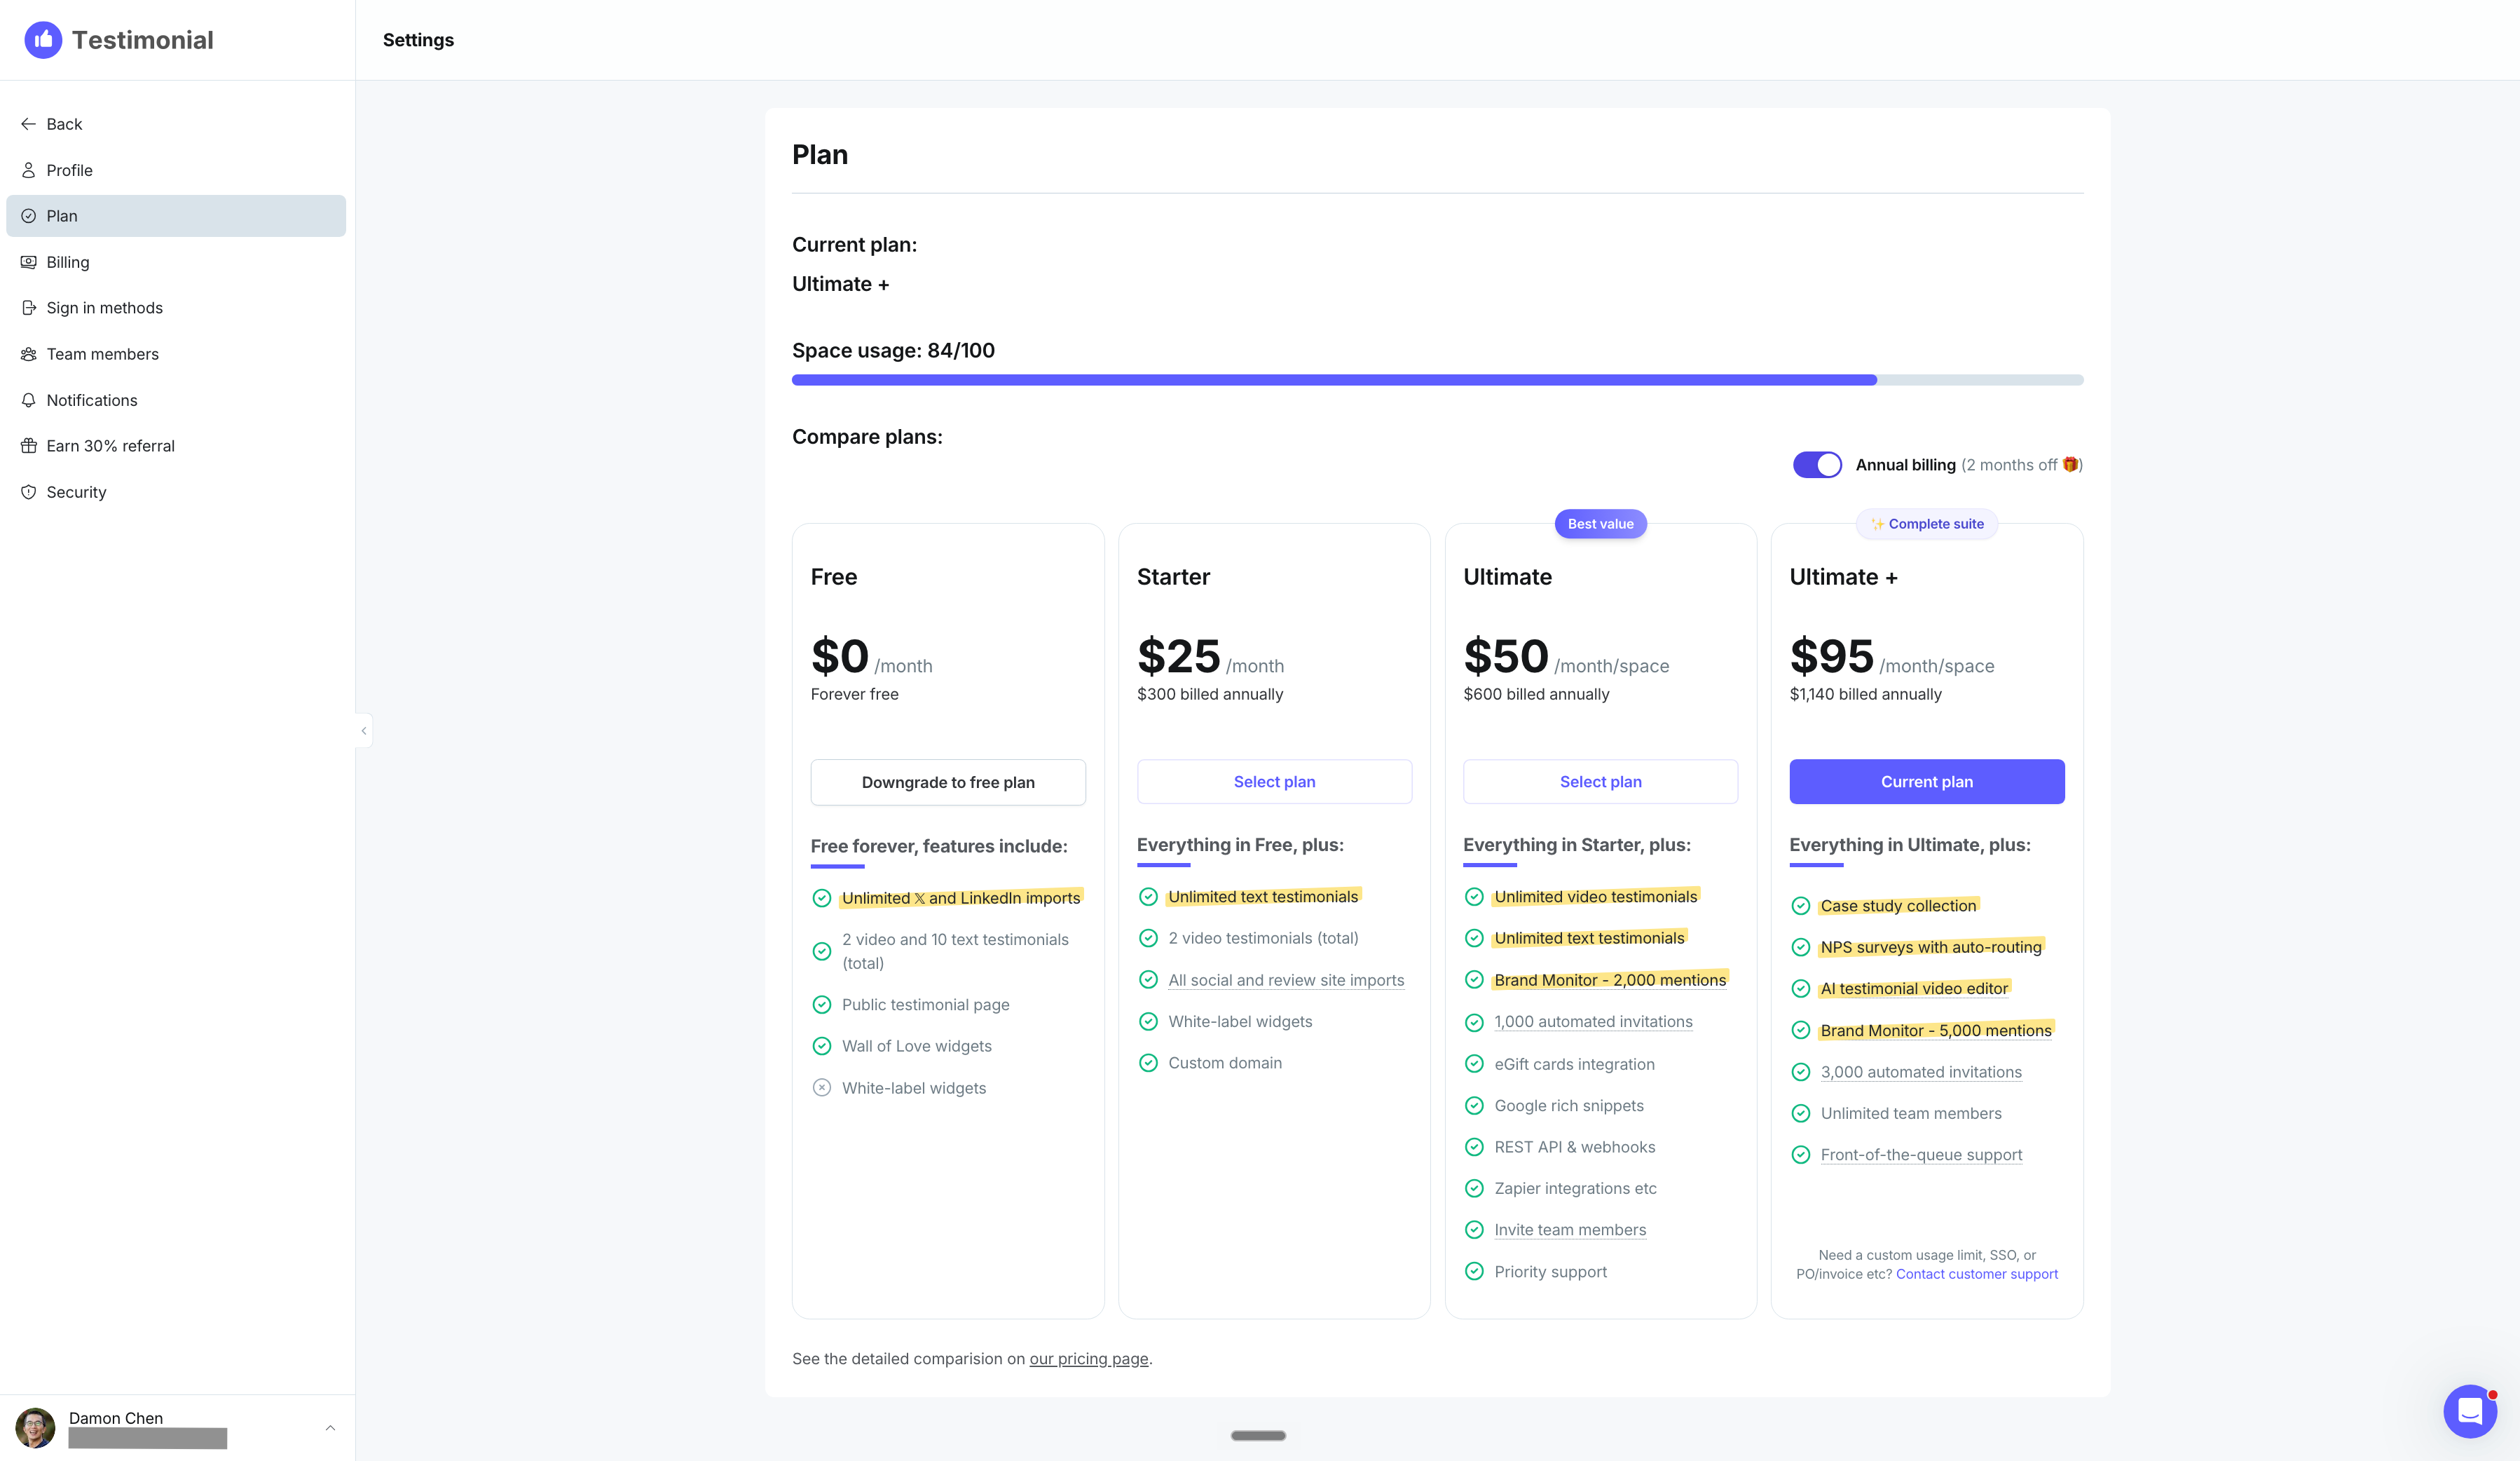Click the Notifications bell icon
This screenshot has height=1461, width=2520.
28,400
